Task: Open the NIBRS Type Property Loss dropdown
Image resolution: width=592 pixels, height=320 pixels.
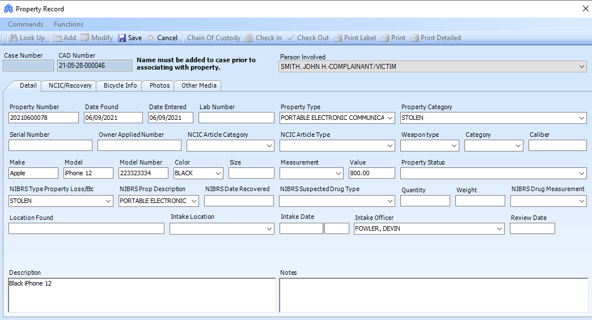Action: (x=108, y=201)
